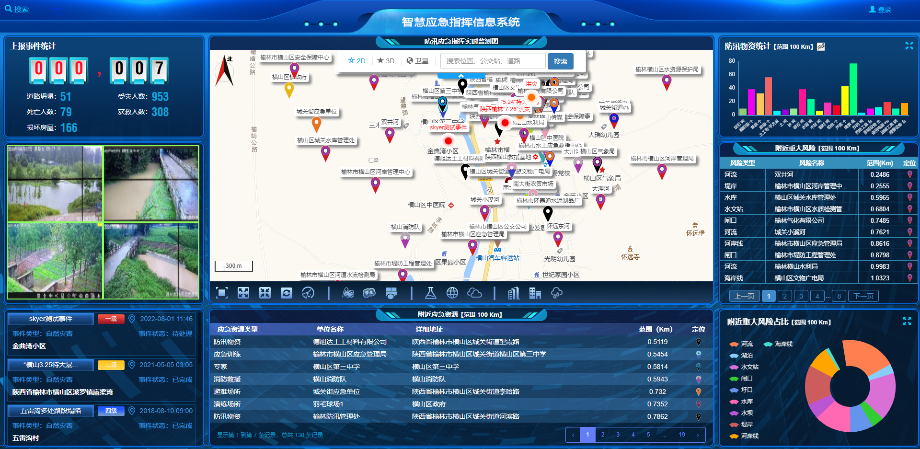Open page 3 of emergency resources table
Image resolution: width=920 pixels, height=449 pixels.
coord(618,435)
